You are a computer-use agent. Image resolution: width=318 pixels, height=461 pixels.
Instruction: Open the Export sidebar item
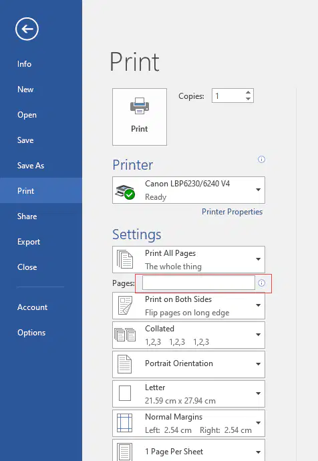pyautogui.click(x=29, y=242)
